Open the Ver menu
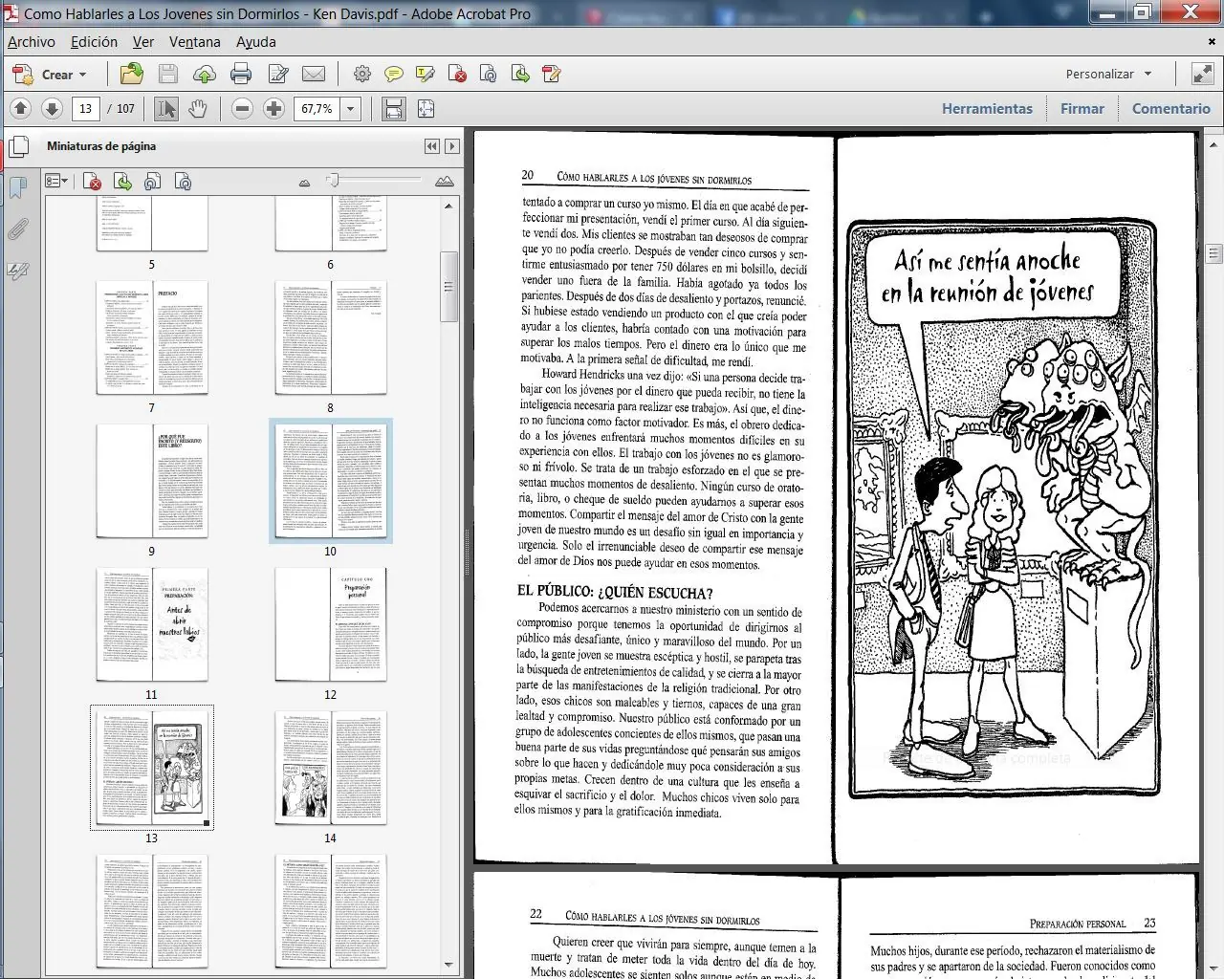 tap(143, 42)
